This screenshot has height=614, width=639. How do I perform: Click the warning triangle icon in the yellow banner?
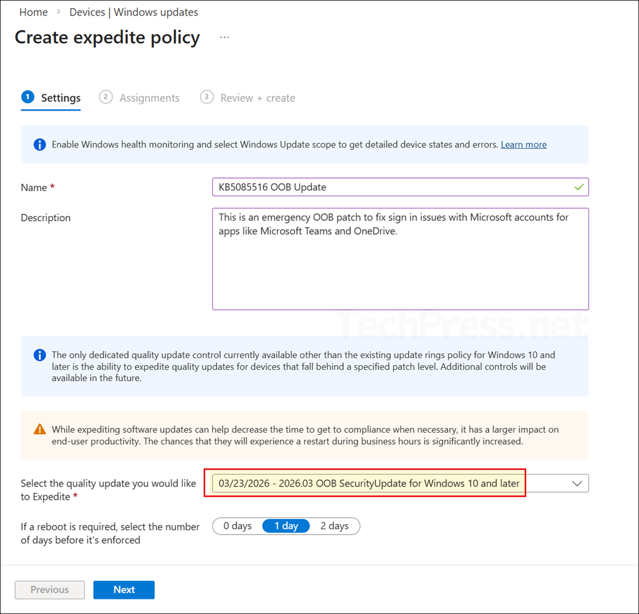click(39, 429)
